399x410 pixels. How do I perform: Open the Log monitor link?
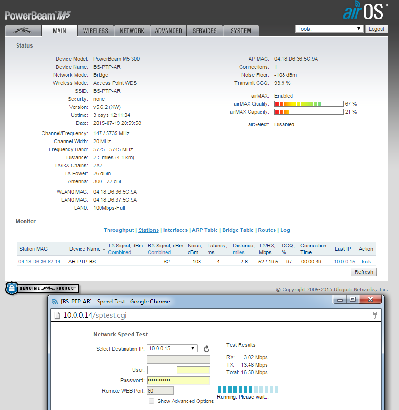(285, 230)
